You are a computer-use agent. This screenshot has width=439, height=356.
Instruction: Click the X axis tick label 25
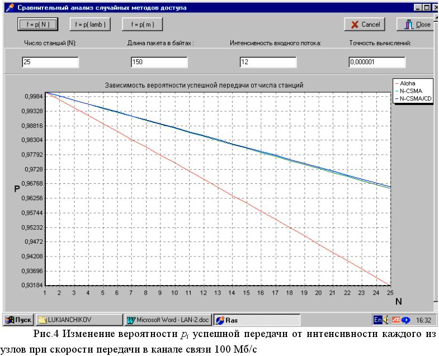pos(390,293)
